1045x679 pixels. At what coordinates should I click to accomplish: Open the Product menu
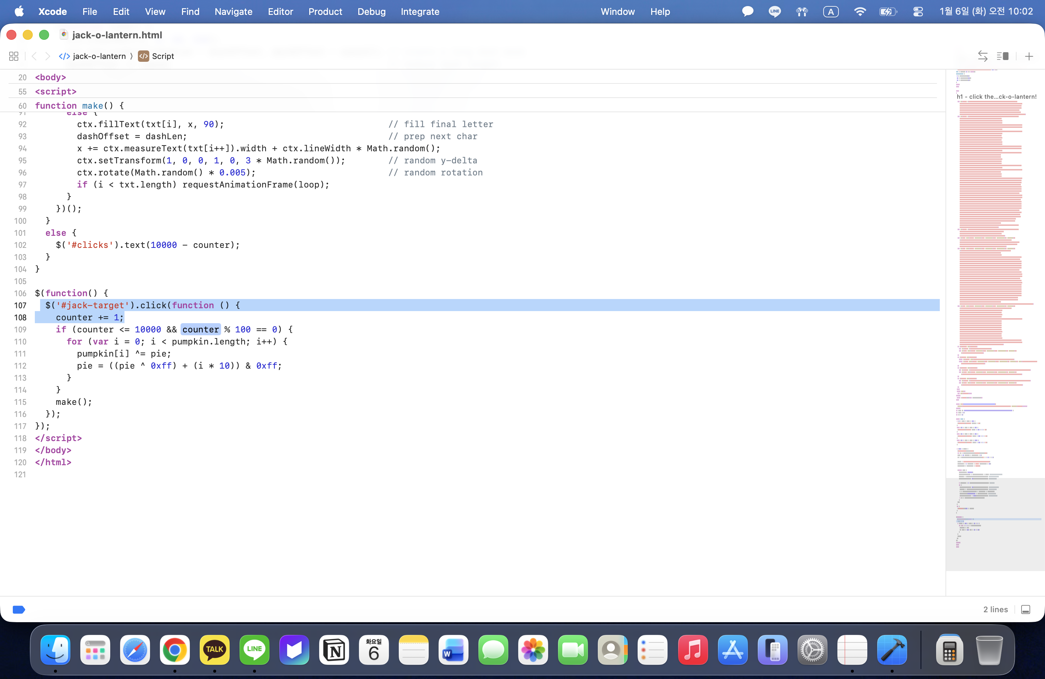325,11
